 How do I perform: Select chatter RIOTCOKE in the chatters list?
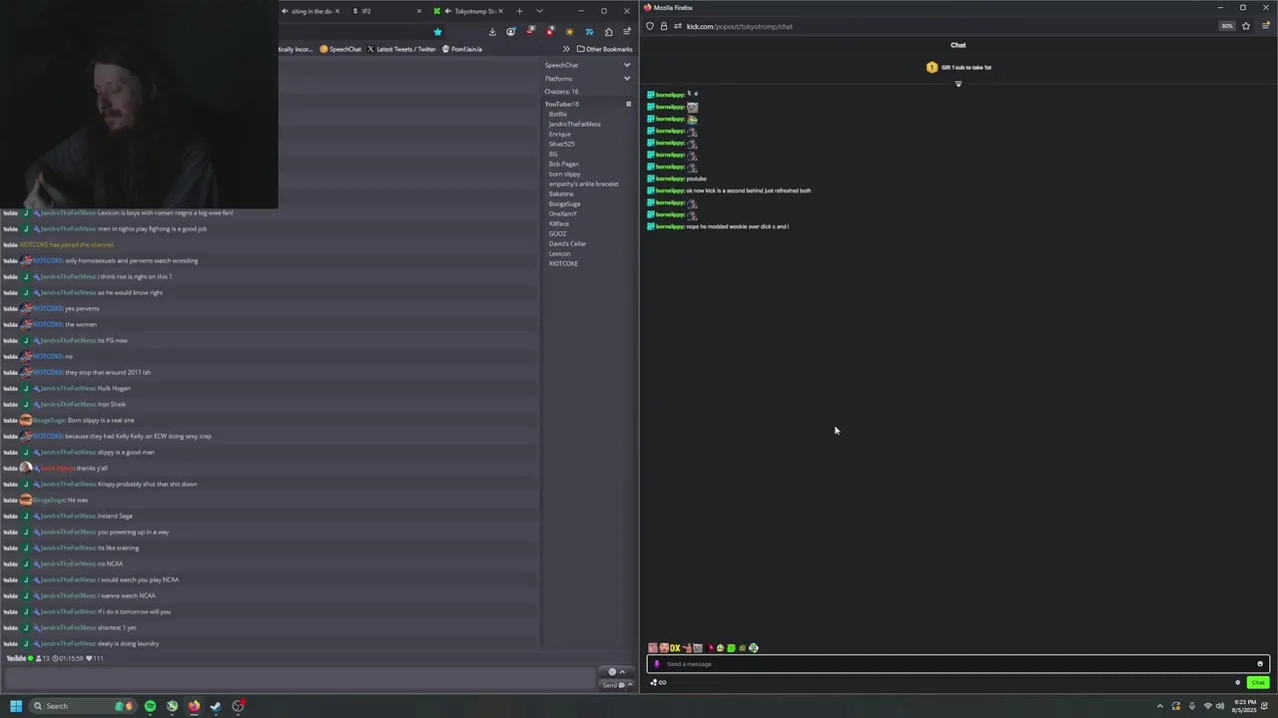pyautogui.click(x=563, y=263)
